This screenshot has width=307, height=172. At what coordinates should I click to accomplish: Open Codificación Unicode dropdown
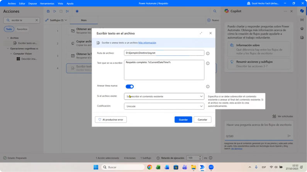(164, 106)
